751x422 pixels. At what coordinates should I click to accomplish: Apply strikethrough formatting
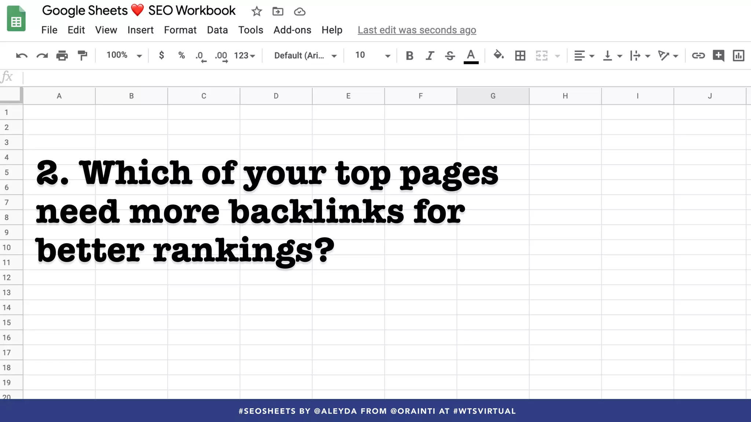coord(450,55)
